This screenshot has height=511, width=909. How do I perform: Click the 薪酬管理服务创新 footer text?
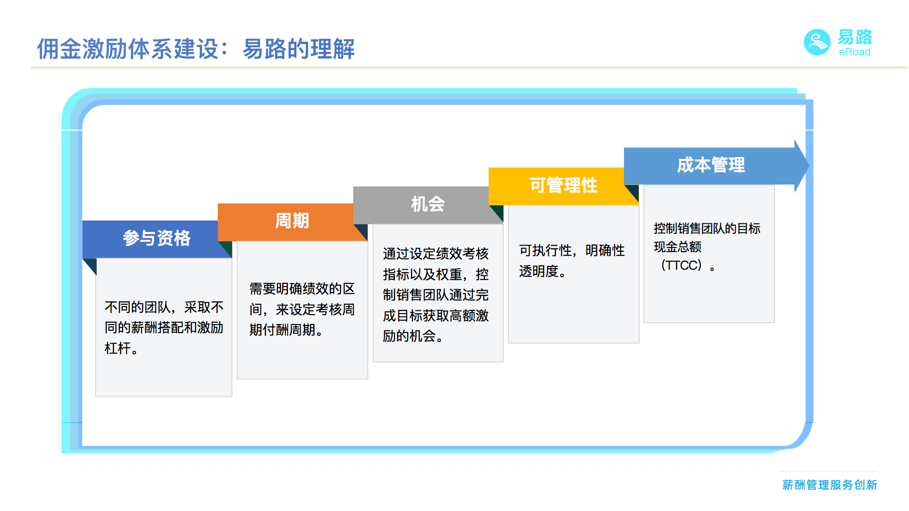(x=829, y=485)
